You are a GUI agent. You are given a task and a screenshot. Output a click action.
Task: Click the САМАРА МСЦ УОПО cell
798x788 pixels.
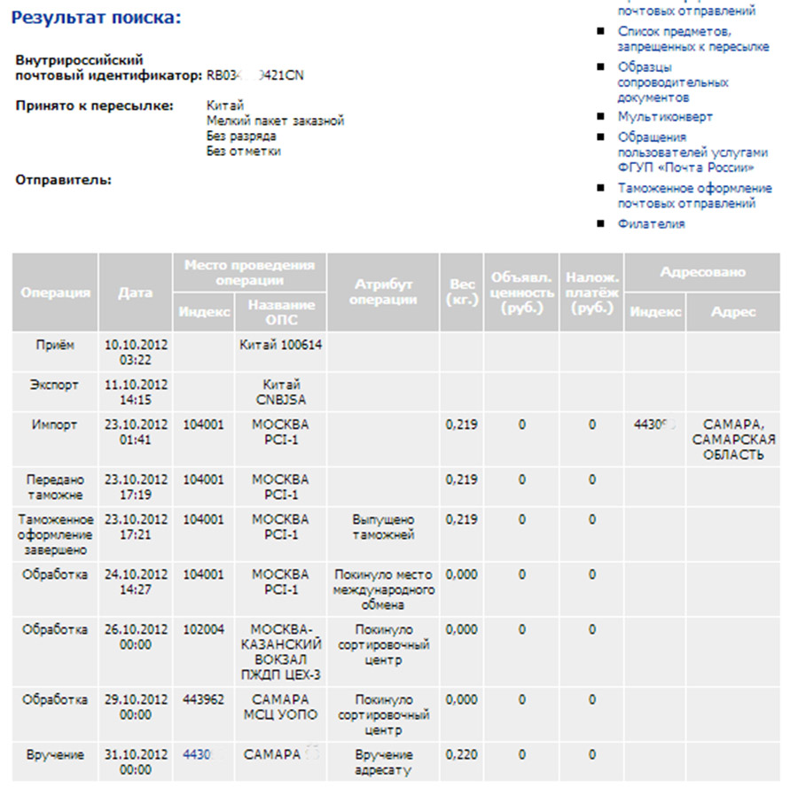[281, 714]
